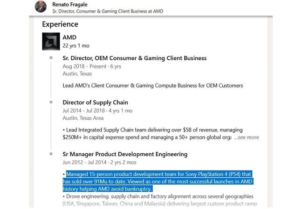Click the timeline bullet beside Sr Manager role
This screenshot has width=303, height=209.
point(51,154)
